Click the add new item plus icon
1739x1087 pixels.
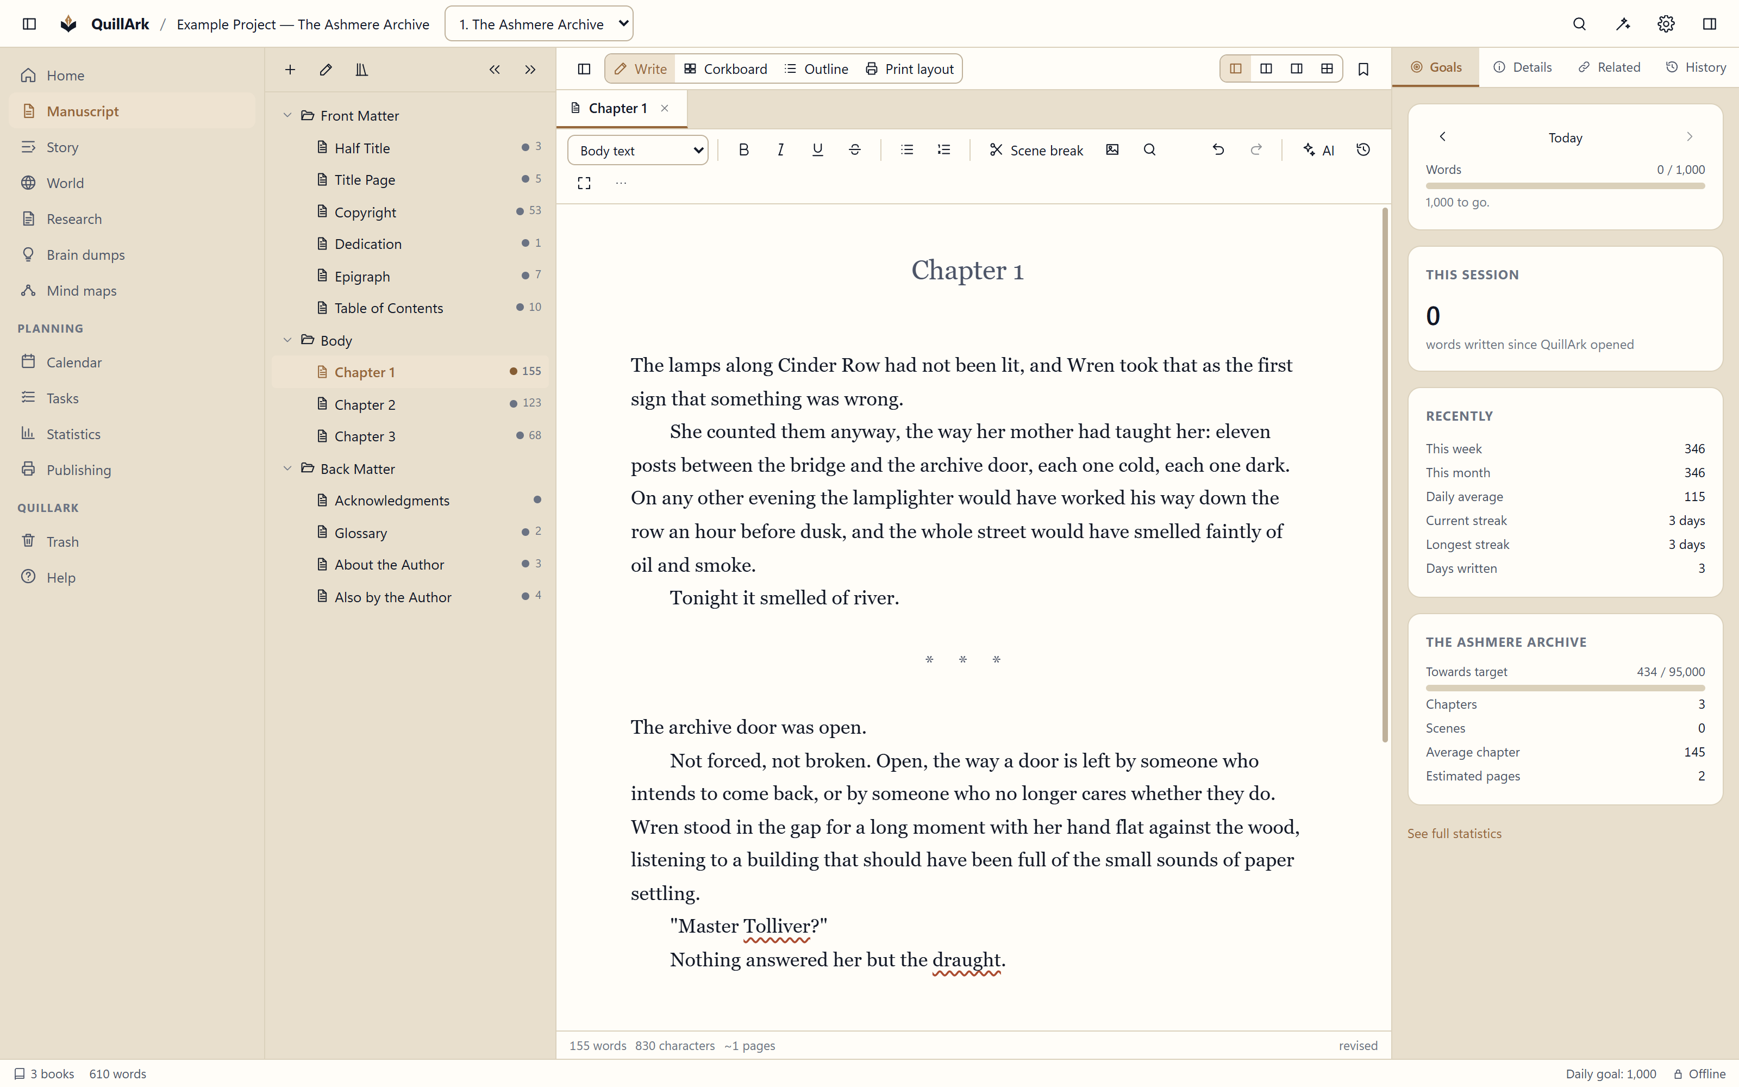click(x=290, y=70)
